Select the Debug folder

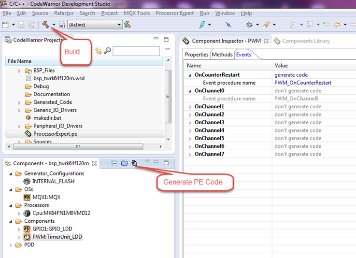coord(41,86)
